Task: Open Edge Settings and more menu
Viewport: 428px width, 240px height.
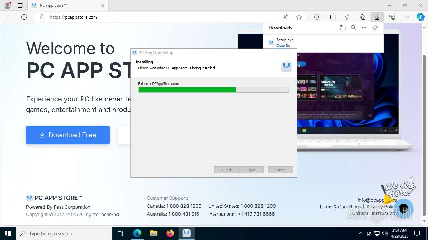Action: pyautogui.click(x=407, y=17)
